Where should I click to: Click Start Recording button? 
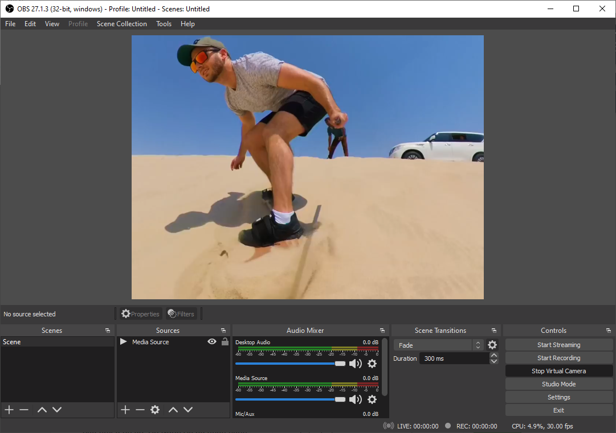[558, 358]
